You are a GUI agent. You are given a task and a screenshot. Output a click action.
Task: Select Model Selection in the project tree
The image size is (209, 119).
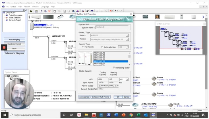[14, 17]
